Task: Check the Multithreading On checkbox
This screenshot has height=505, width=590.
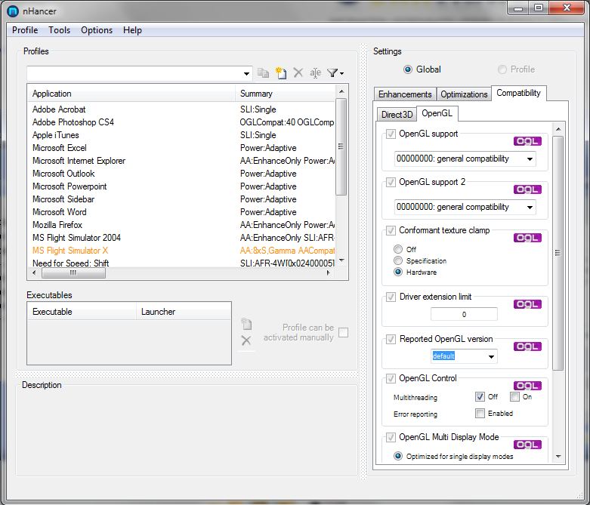Action: (514, 396)
